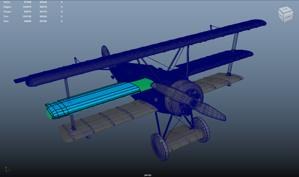The height and width of the screenshot is (177, 299).
Task: Click the Edges: label in the HUD
Action: pyautogui.click(x=8, y=7)
